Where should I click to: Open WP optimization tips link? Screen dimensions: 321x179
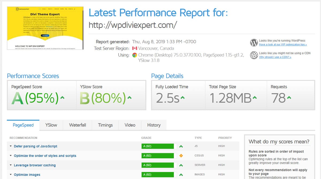click(283, 45)
